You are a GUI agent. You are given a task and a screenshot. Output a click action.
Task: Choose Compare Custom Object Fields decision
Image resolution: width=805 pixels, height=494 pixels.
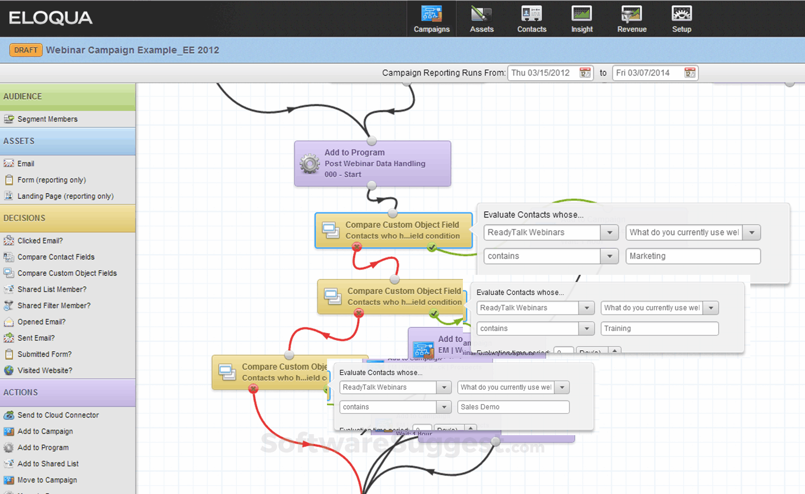[67, 273]
